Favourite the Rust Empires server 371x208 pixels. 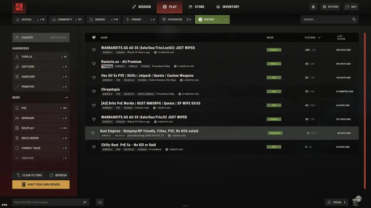(x=93, y=133)
